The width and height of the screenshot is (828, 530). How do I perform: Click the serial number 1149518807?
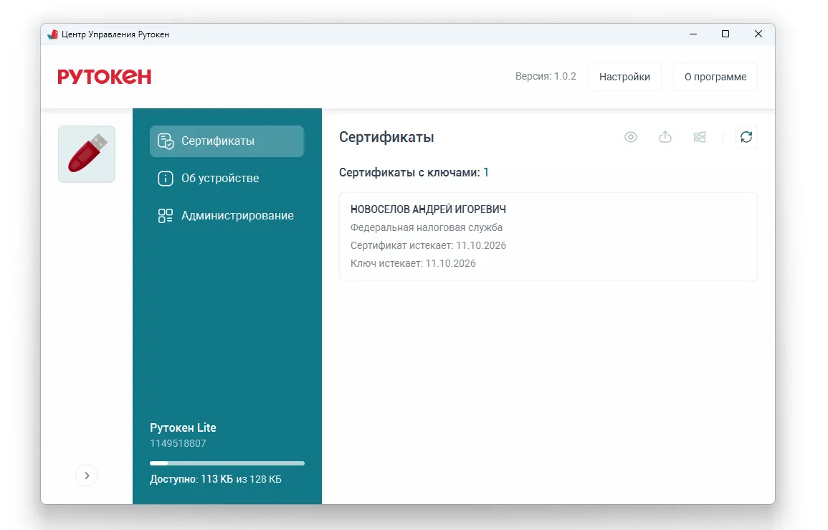click(178, 443)
